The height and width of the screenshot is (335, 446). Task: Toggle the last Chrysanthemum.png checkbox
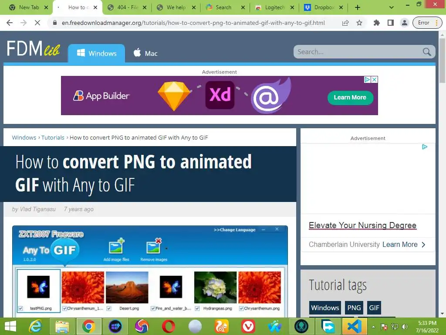pos(241,308)
